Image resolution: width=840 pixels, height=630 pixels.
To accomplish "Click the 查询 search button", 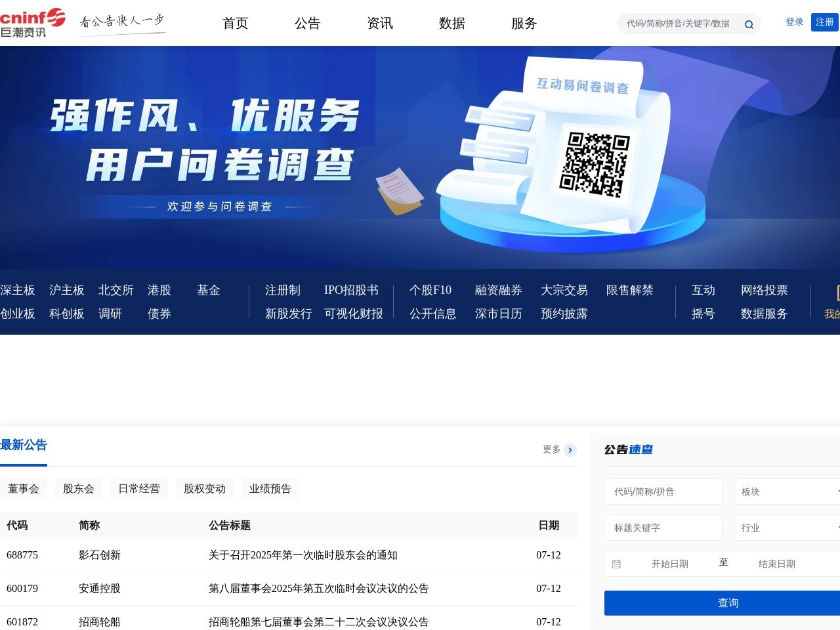I will coord(729,602).
